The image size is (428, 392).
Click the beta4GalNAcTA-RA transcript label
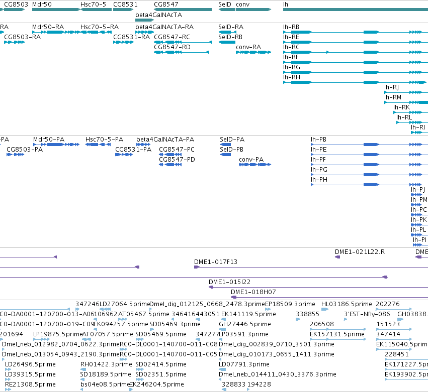tap(164, 27)
